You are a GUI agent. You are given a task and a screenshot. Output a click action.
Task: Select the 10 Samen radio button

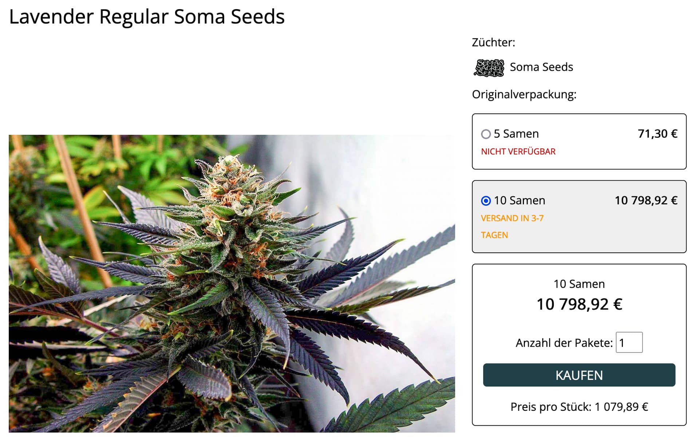486,201
